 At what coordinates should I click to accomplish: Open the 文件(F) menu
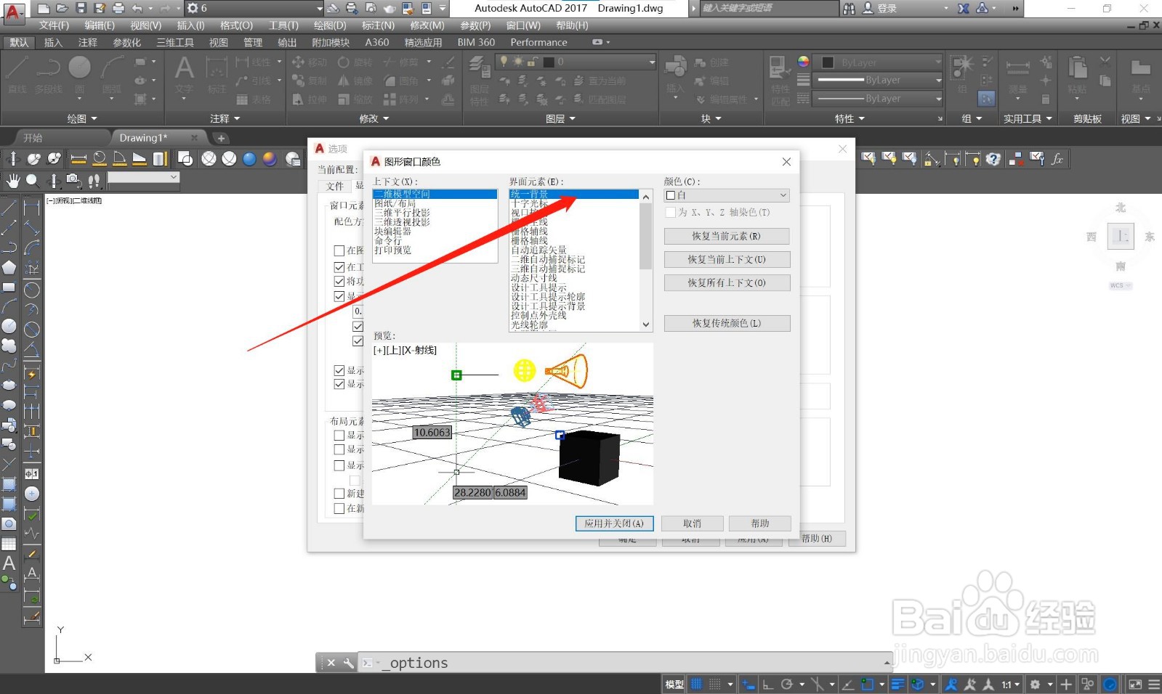[x=54, y=25]
